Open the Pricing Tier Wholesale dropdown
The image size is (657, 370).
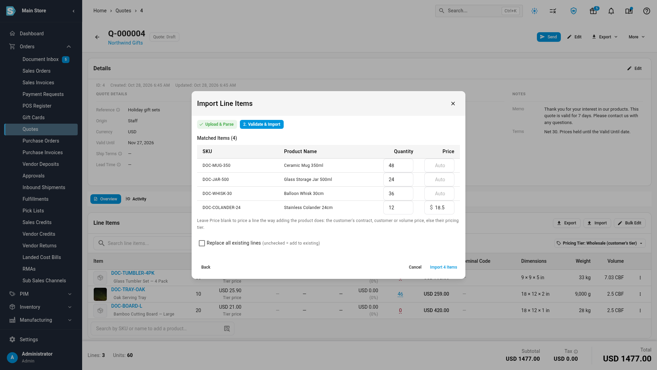point(600,243)
